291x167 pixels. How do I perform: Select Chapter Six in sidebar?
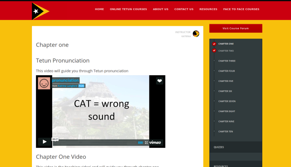coord(225,91)
